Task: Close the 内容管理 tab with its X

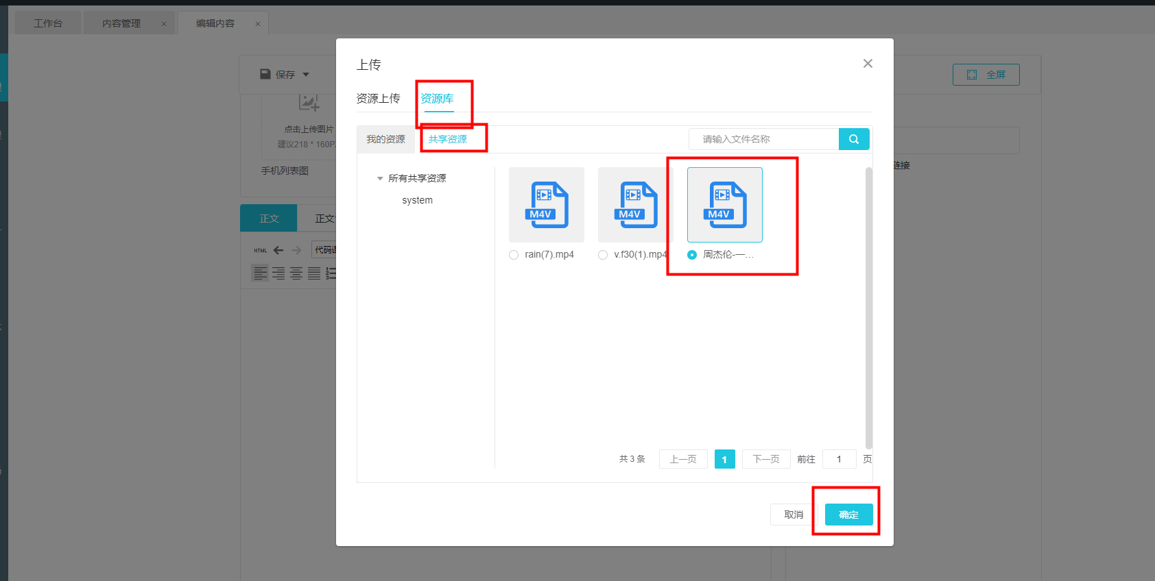Action: point(164,24)
